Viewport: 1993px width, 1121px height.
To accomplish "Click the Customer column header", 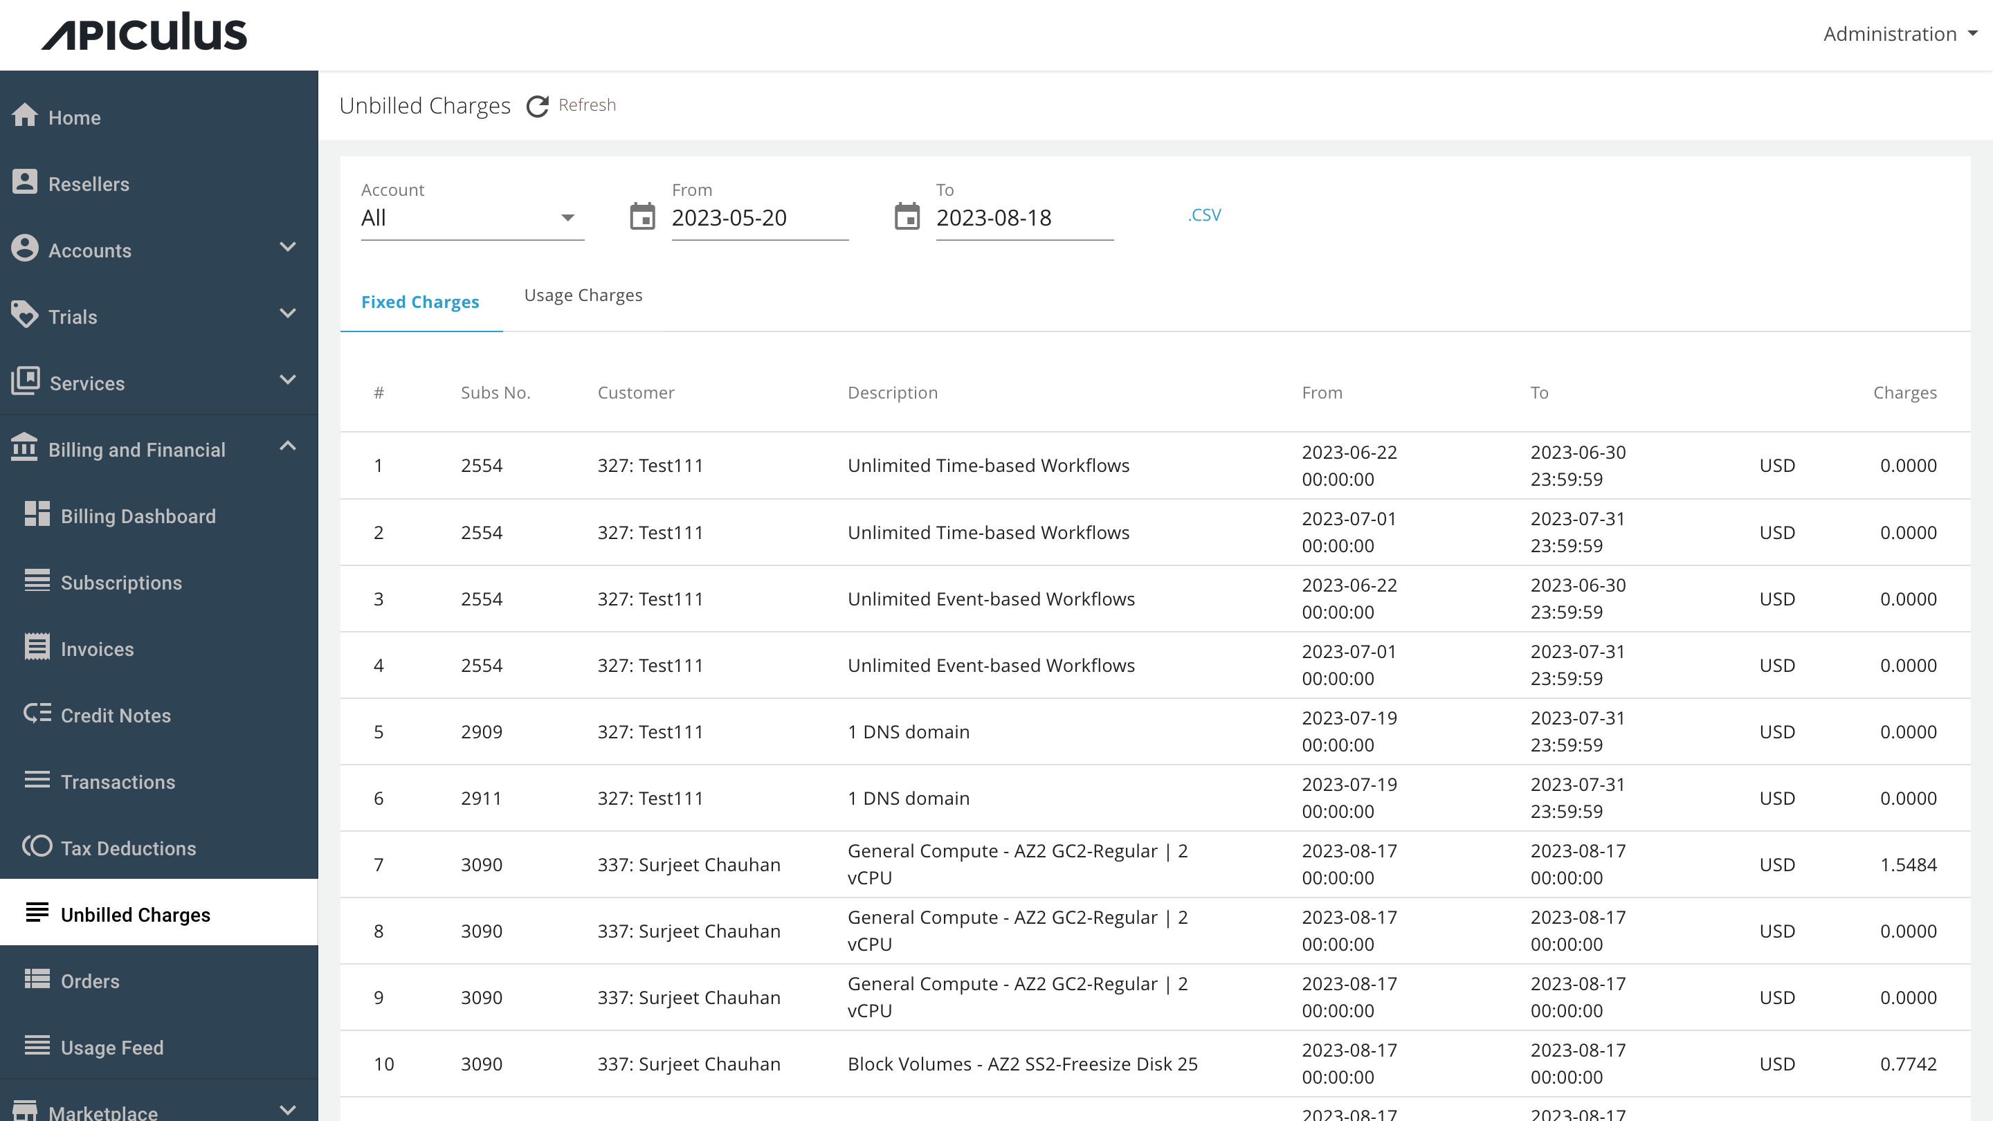I will 636,393.
